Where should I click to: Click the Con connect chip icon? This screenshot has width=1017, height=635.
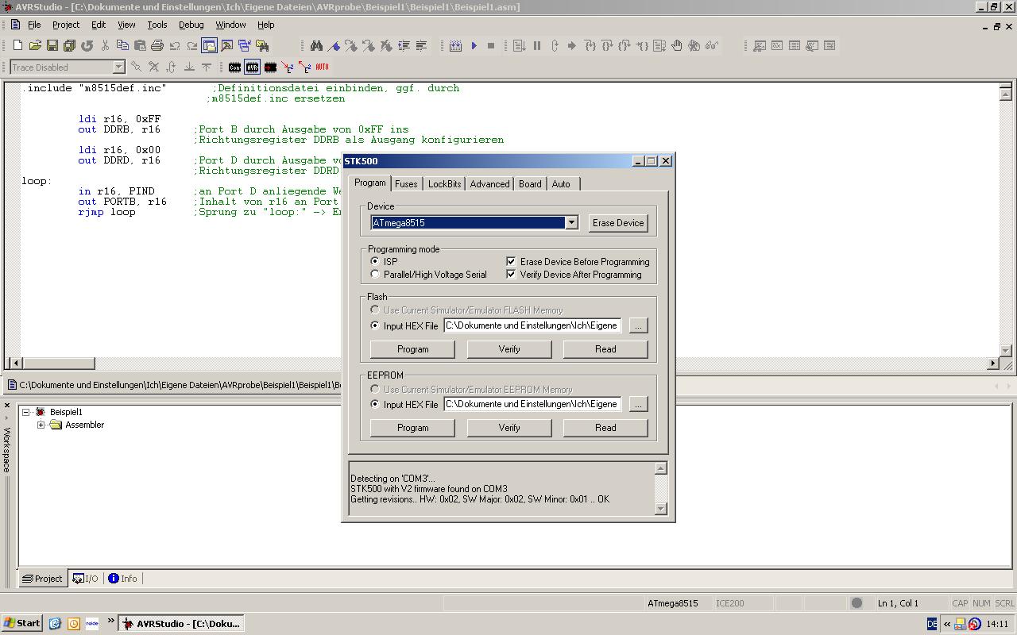234,67
